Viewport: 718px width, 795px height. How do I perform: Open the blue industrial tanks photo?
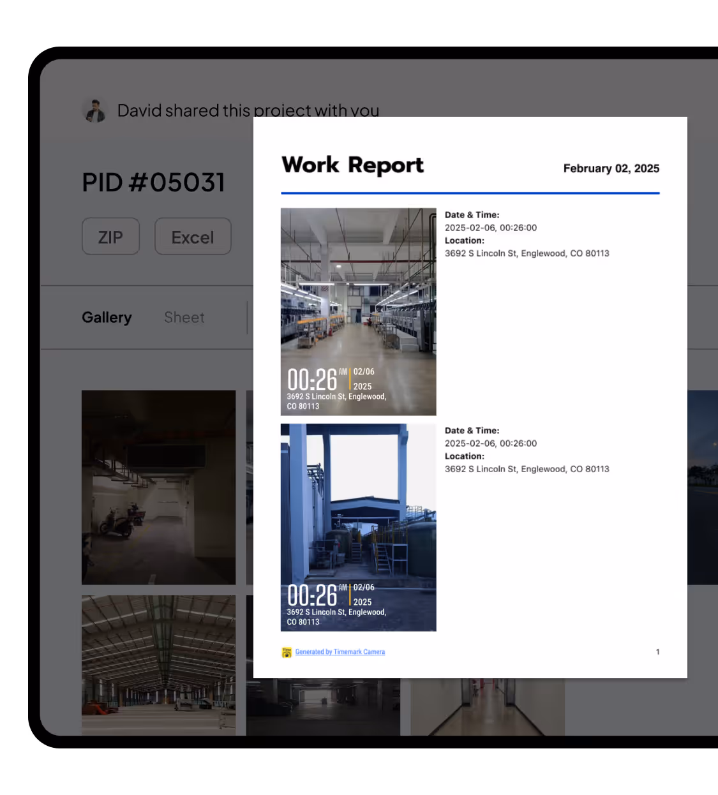[358, 527]
